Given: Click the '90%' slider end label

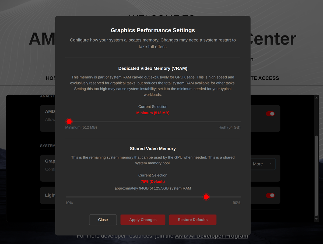Looking at the screenshot, I should tap(237, 203).
